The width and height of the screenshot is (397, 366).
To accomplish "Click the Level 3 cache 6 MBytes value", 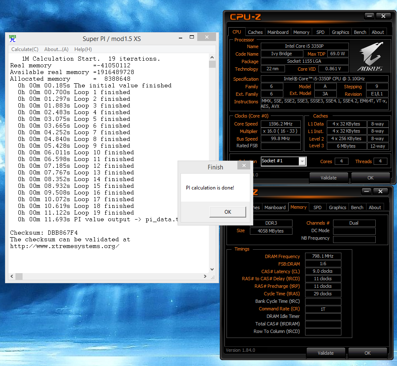I will pyautogui.click(x=346, y=146).
